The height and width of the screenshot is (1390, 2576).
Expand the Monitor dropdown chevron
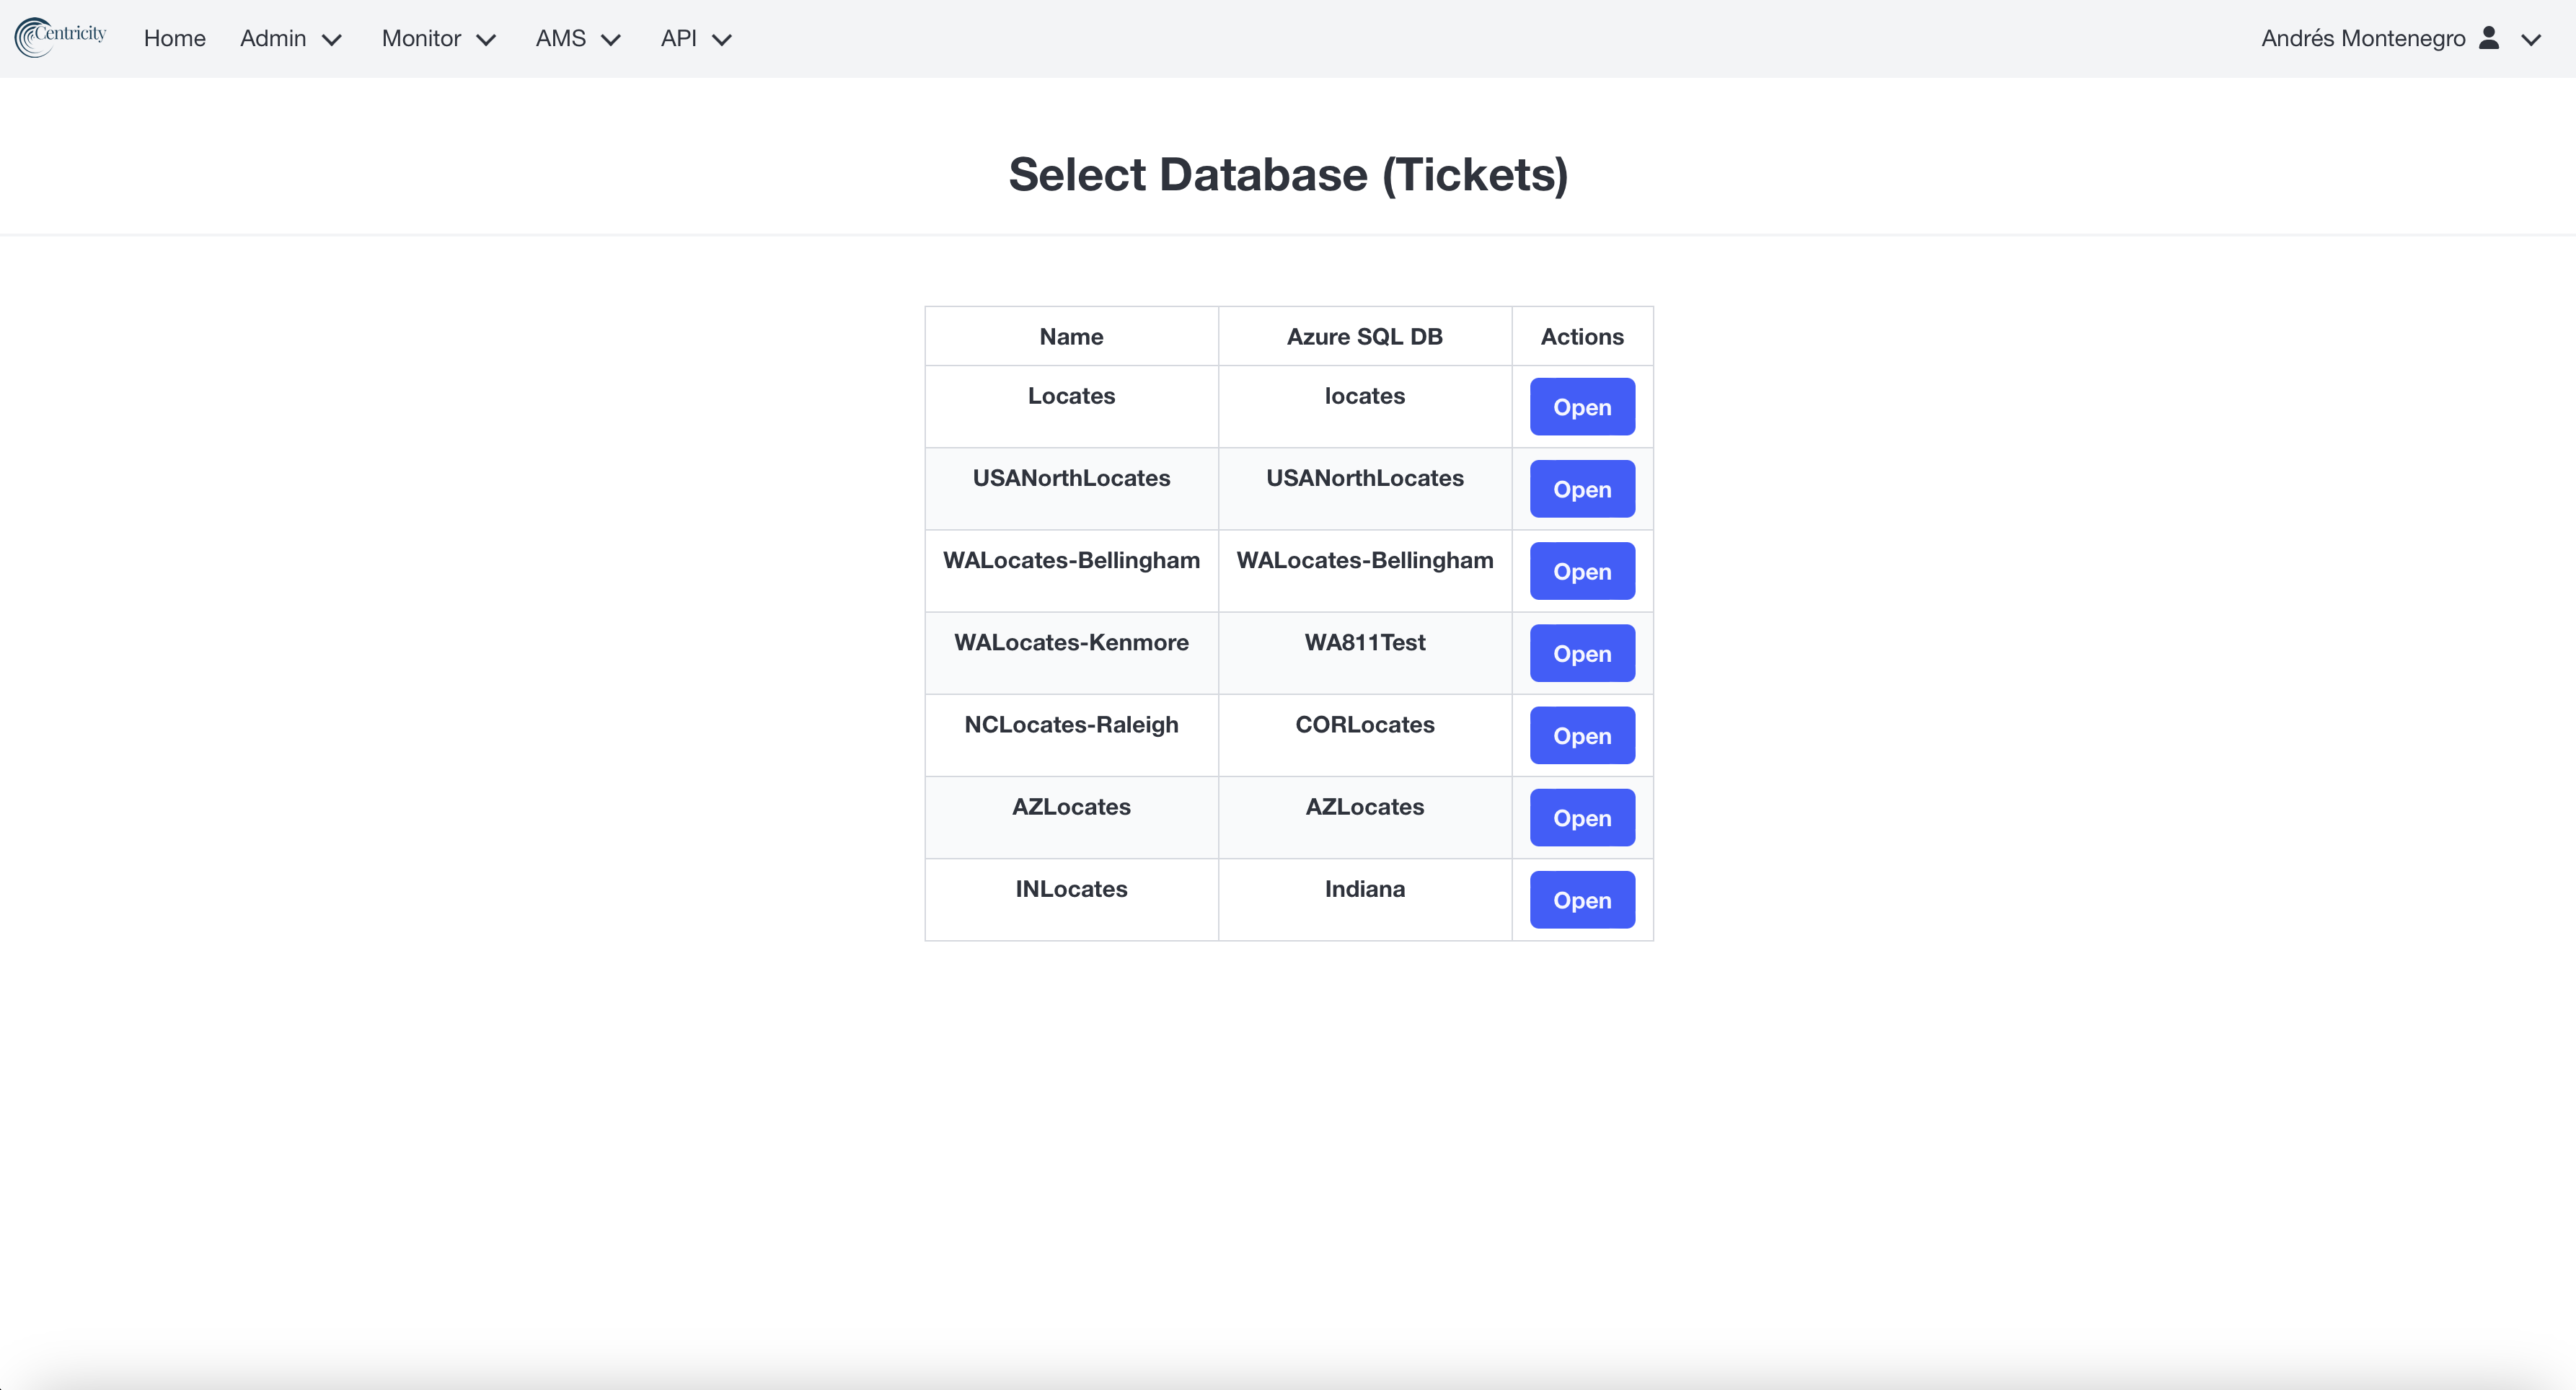(x=486, y=39)
